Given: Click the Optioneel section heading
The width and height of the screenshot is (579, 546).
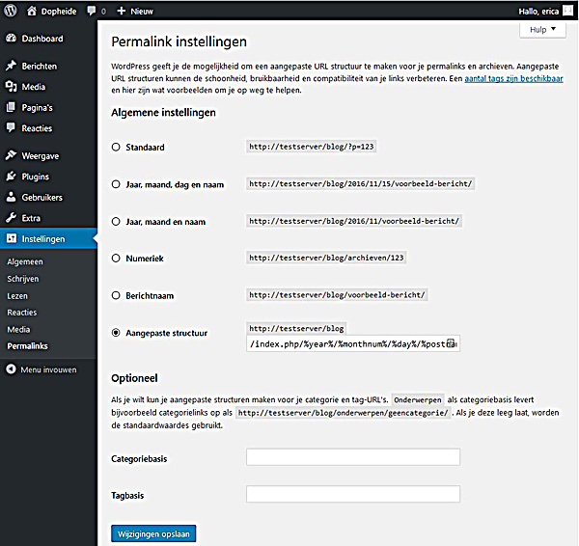Looking at the screenshot, I should [134, 378].
